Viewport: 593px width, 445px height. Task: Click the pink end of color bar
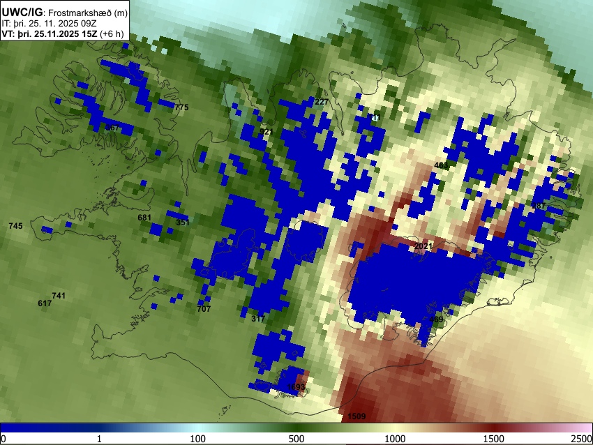pyautogui.click(x=580, y=428)
